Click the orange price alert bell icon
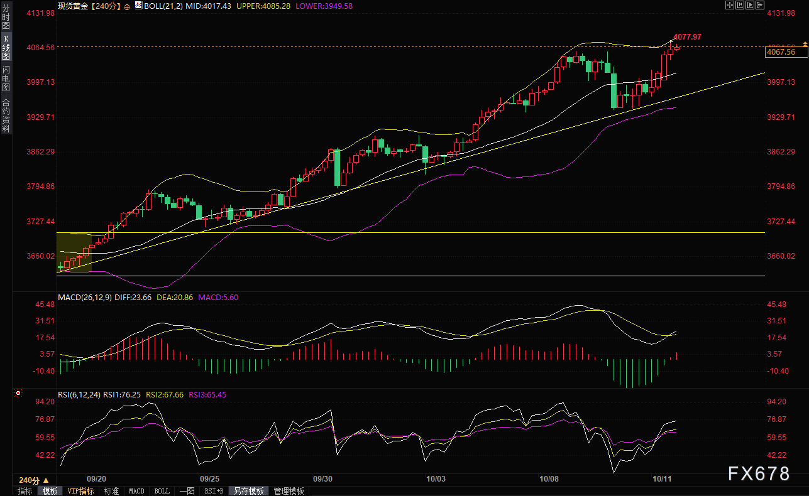The image size is (809, 496). [805, 43]
